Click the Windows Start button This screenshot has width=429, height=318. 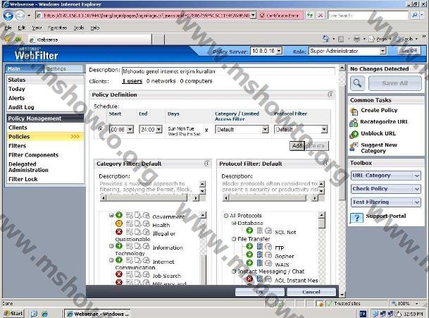tap(13, 313)
